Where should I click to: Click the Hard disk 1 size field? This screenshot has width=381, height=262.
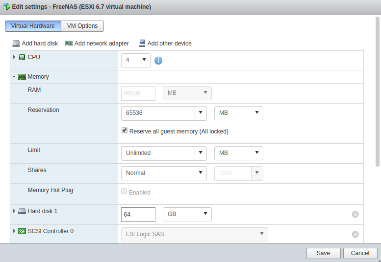(138, 215)
